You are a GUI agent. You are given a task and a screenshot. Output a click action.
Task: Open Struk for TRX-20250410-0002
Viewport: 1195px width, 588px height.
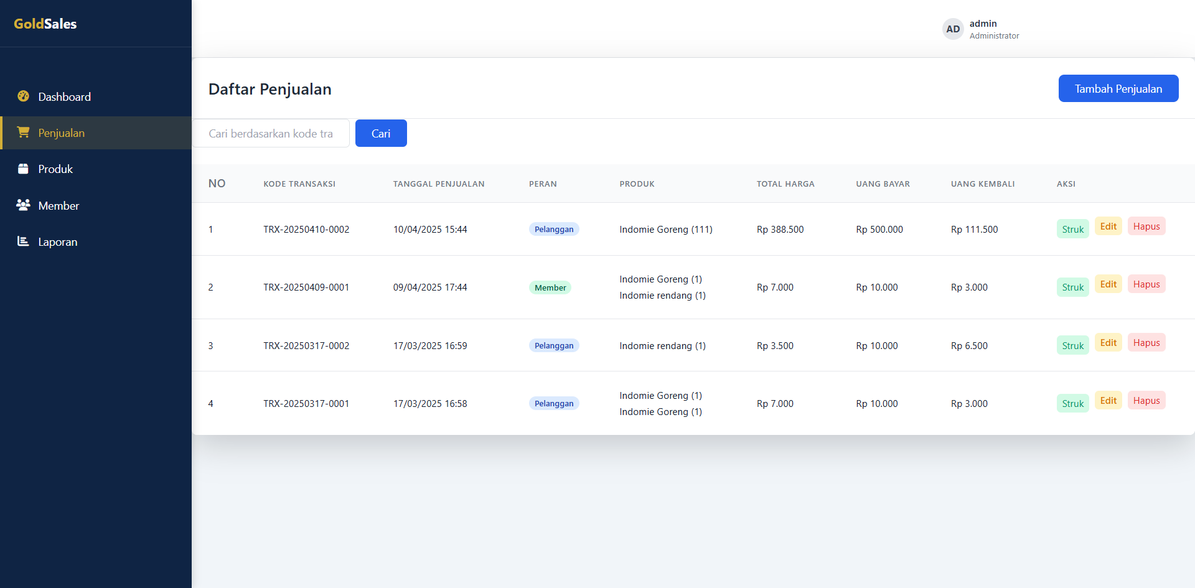[x=1072, y=229]
